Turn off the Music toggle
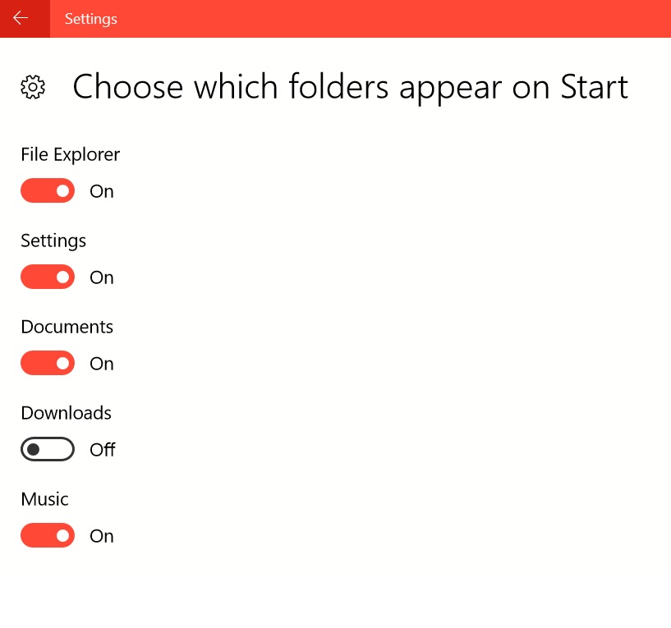 (x=48, y=535)
